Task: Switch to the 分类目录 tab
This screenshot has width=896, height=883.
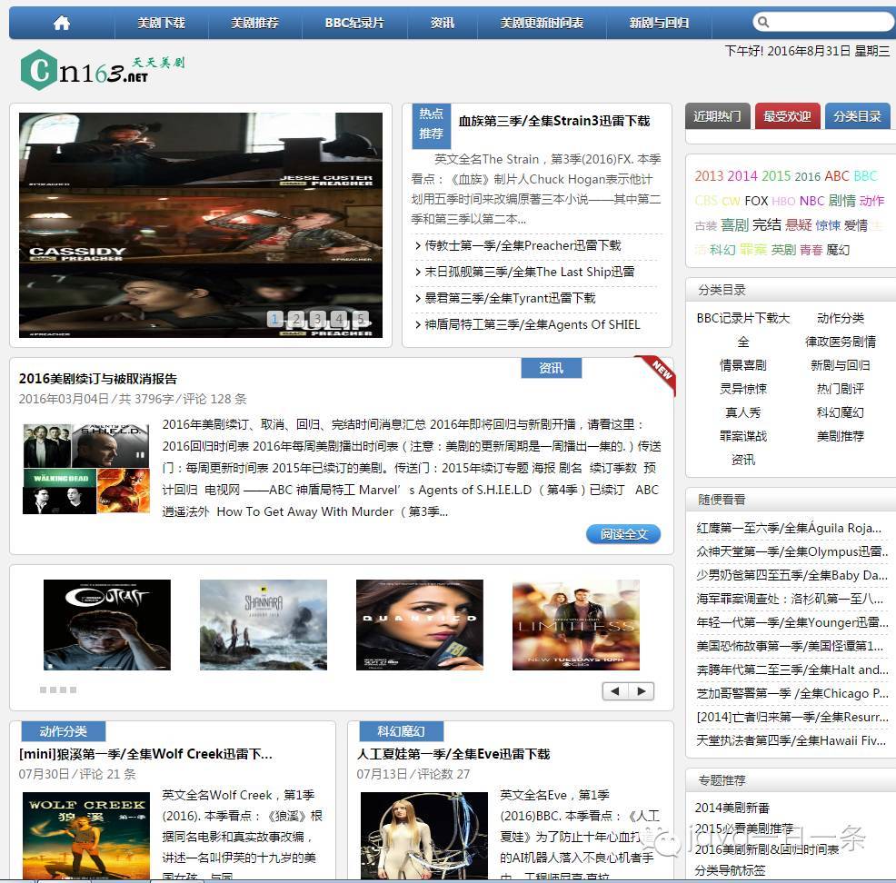Action: click(856, 116)
